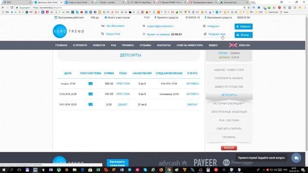Open the Windows Start button
308x173 pixels.
tap(3, 170)
